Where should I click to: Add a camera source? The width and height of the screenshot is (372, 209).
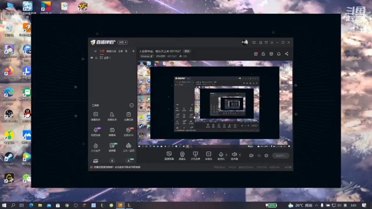click(x=182, y=154)
